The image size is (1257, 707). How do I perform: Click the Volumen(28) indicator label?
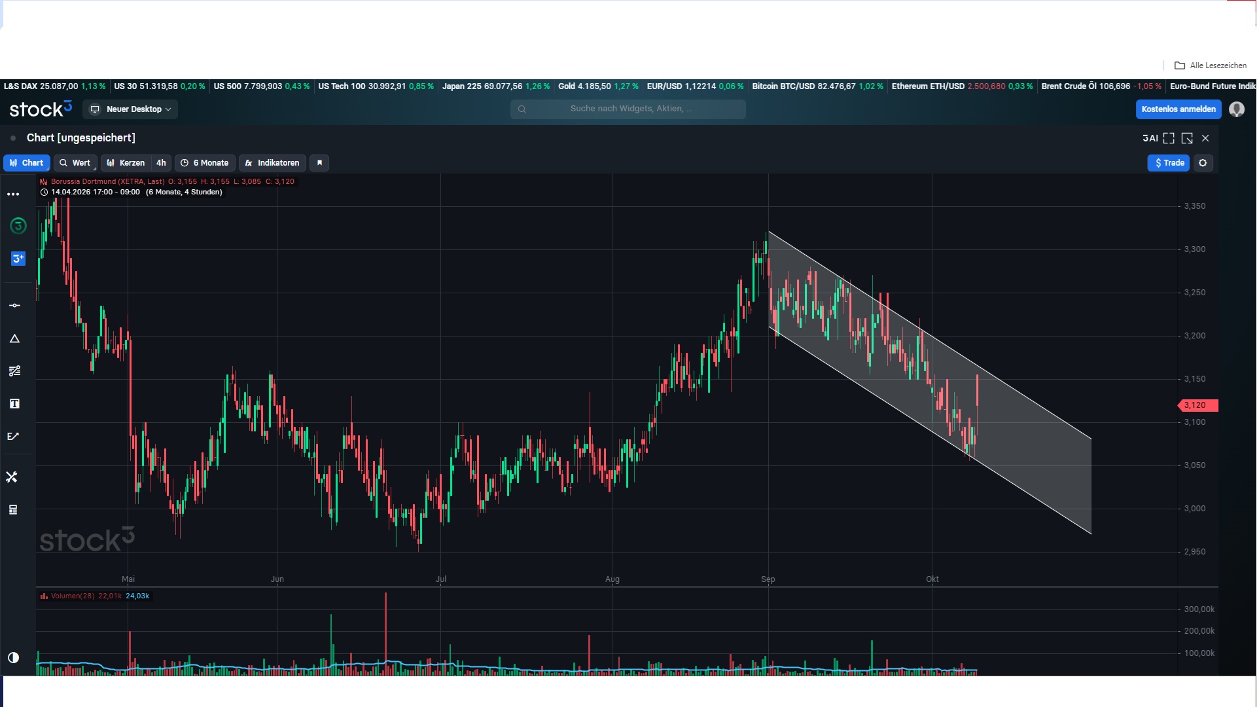pyautogui.click(x=73, y=596)
